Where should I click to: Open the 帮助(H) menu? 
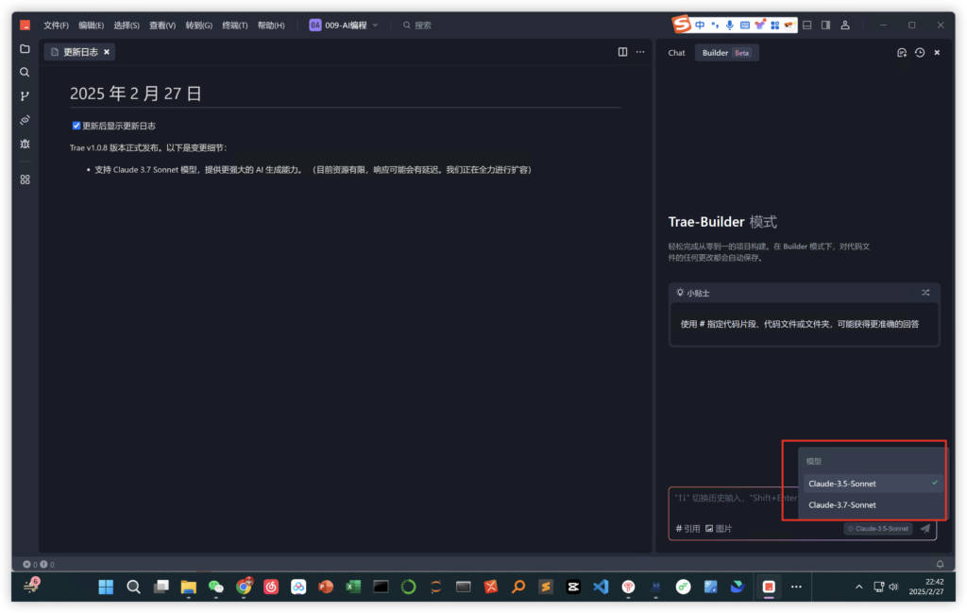(x=271, y=26)
